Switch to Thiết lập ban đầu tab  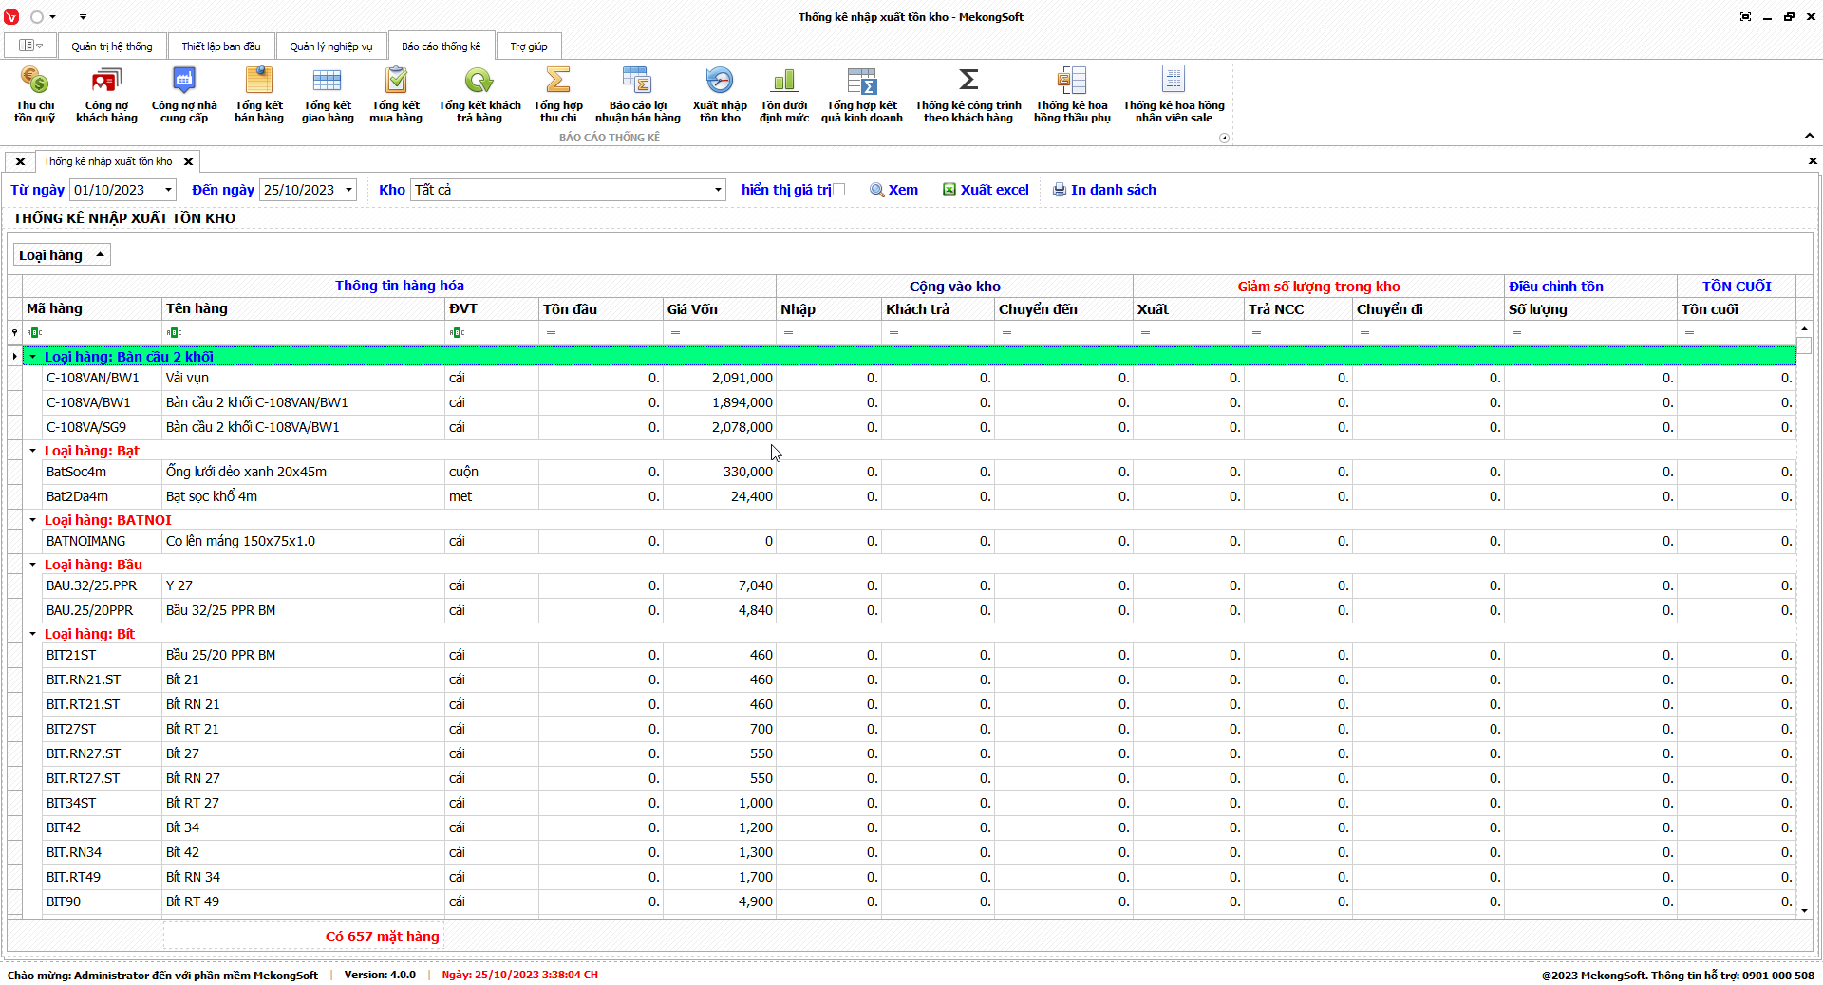pos(220,46)
